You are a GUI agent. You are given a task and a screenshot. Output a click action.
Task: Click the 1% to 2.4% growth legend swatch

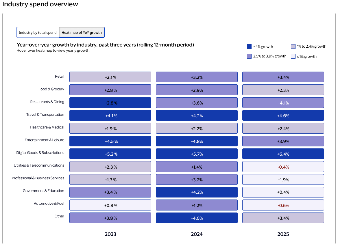click(293, 46)
